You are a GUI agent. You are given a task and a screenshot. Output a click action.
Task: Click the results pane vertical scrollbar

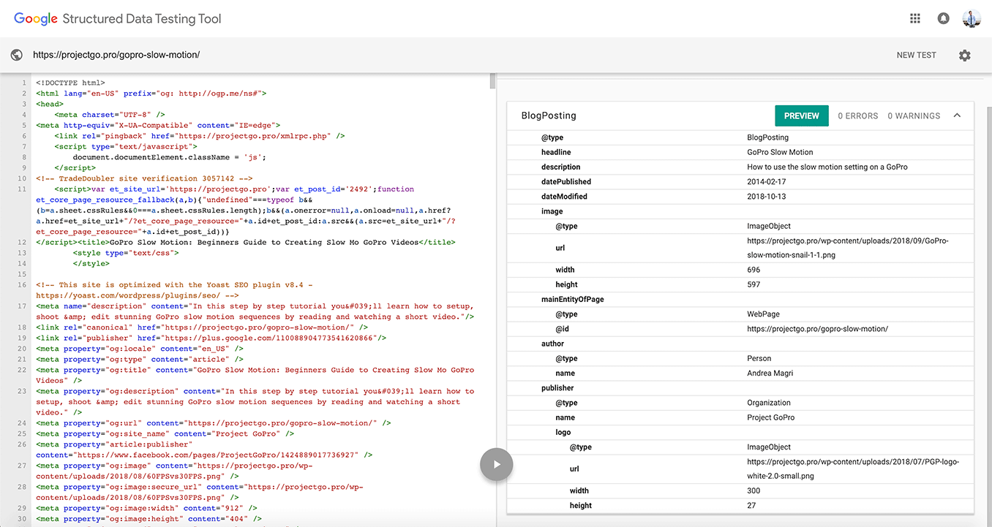[989, 311]
